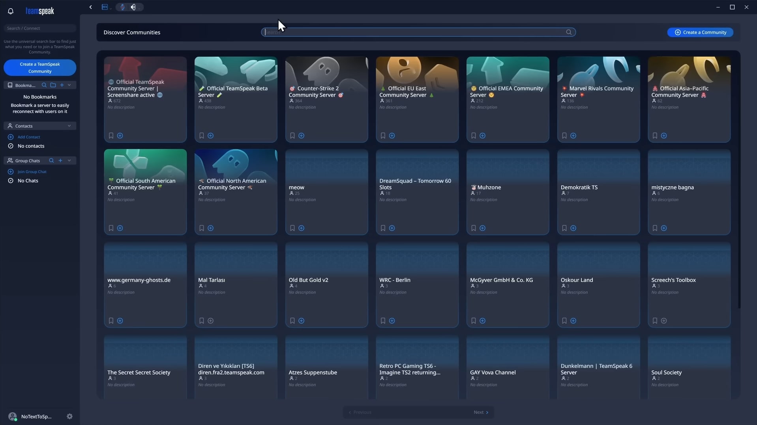The width and height of the screenshot is (757, 425).
Task: Join WRC - Berlin server plus icon
Action: point(392,321)
